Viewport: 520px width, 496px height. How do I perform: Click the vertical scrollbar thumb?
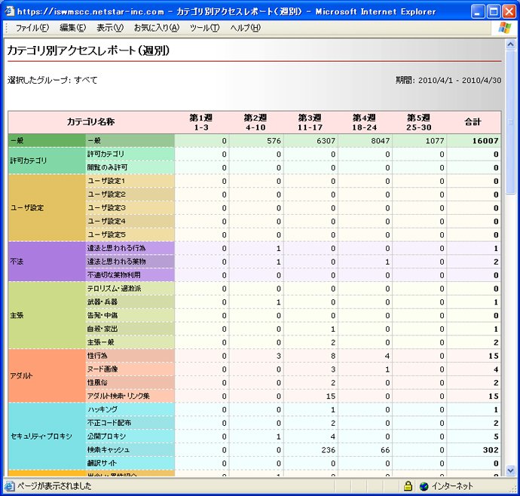tap(510, 121)
